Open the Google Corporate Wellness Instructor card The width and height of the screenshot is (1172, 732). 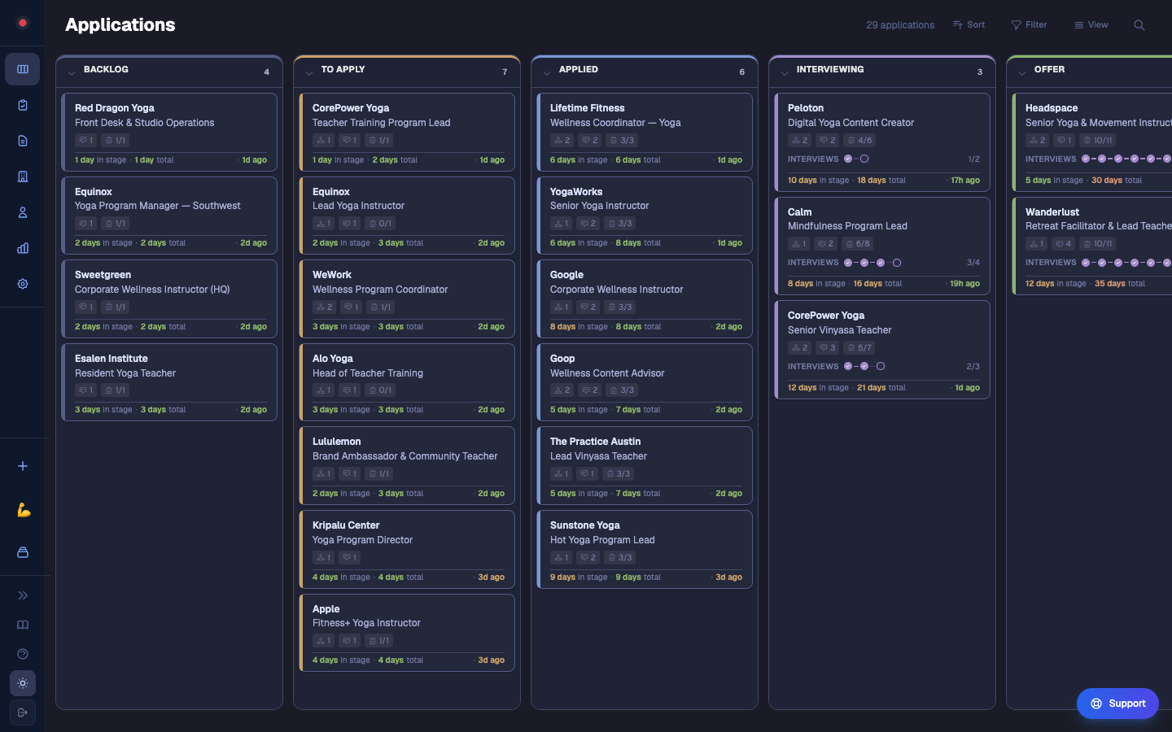[645, 299]
